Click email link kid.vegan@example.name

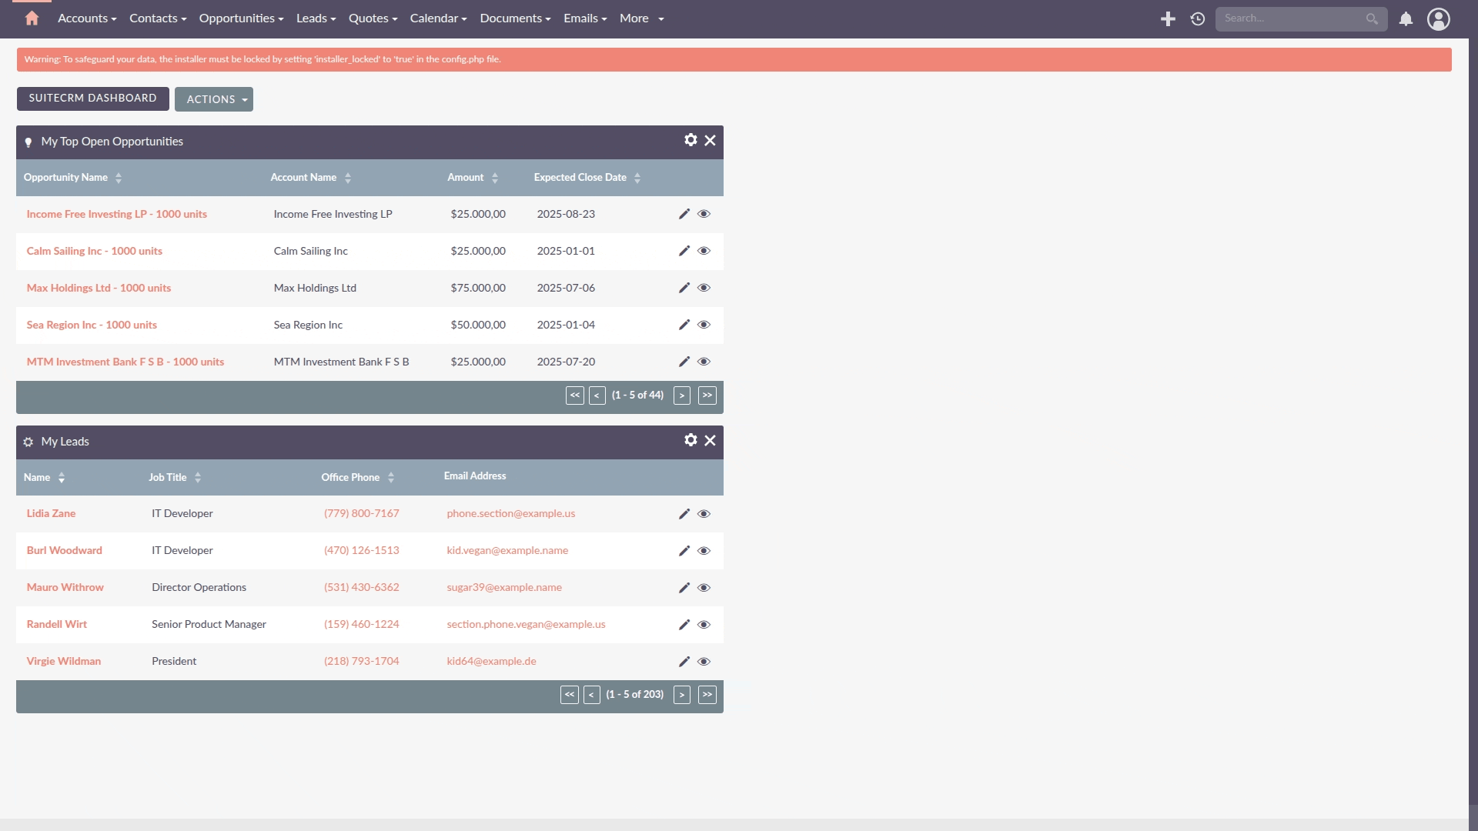507,550
